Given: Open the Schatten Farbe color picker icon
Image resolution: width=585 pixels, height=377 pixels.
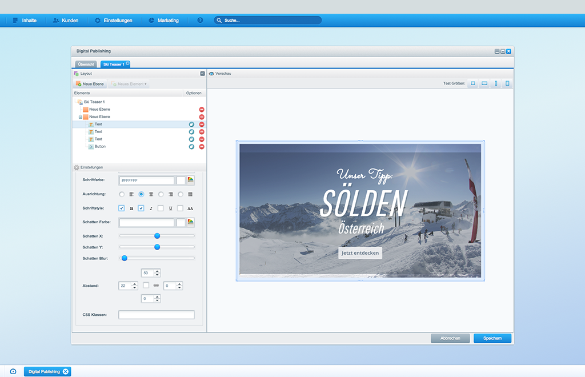Looking at the screenshot, I should tap(191, 222).
